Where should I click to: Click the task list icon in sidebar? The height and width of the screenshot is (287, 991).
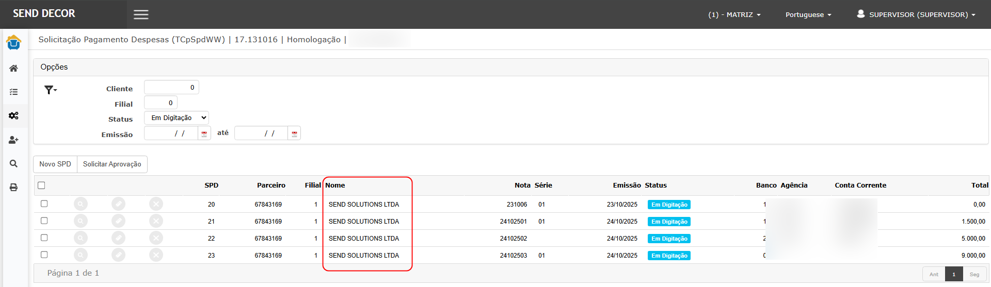(x=13, y=92)
